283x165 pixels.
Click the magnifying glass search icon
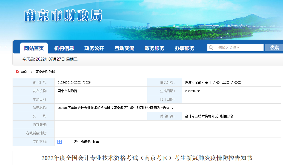[x=211, y=47]
